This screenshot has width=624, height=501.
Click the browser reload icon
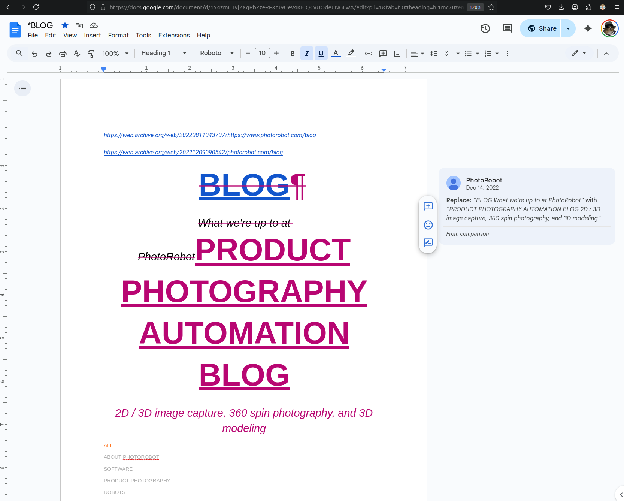click(x=36, y=7)
